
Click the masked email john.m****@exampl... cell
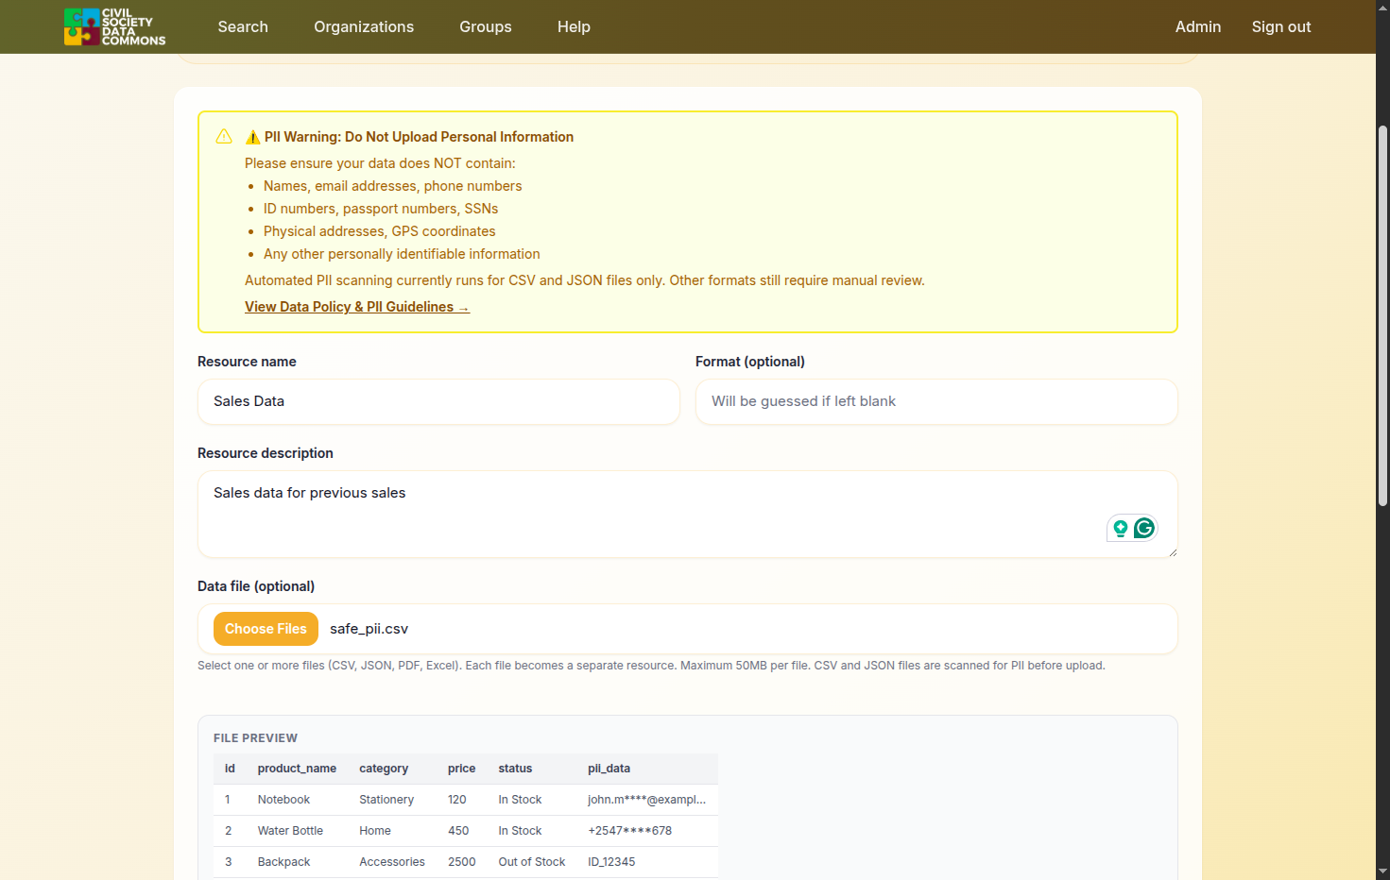point(646,800)
